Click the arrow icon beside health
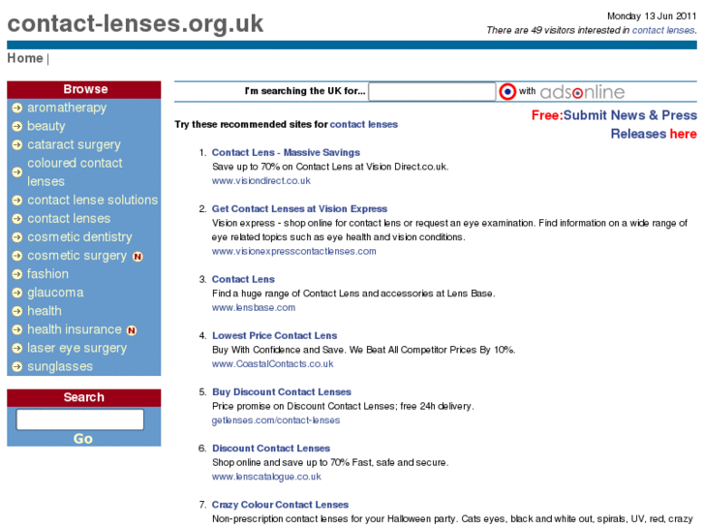The height and width of the screenshot is (528, 704). (17, 311)
